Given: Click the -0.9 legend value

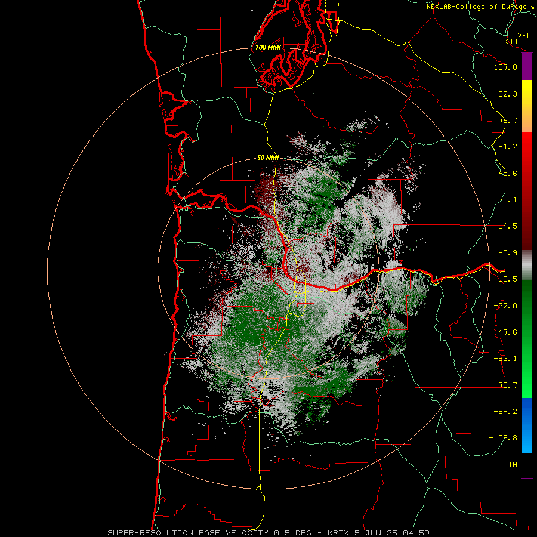Looking at the screenshot, I should pyautogui.click(x=508, y=253).
